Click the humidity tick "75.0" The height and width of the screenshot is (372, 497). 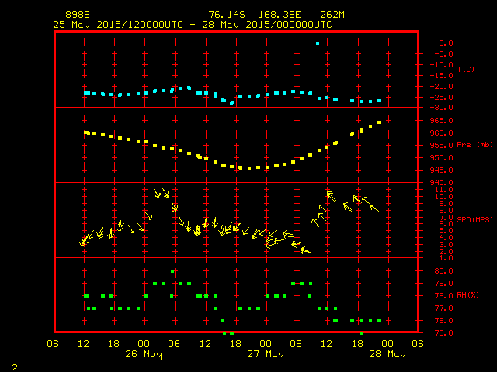point(443,333)
